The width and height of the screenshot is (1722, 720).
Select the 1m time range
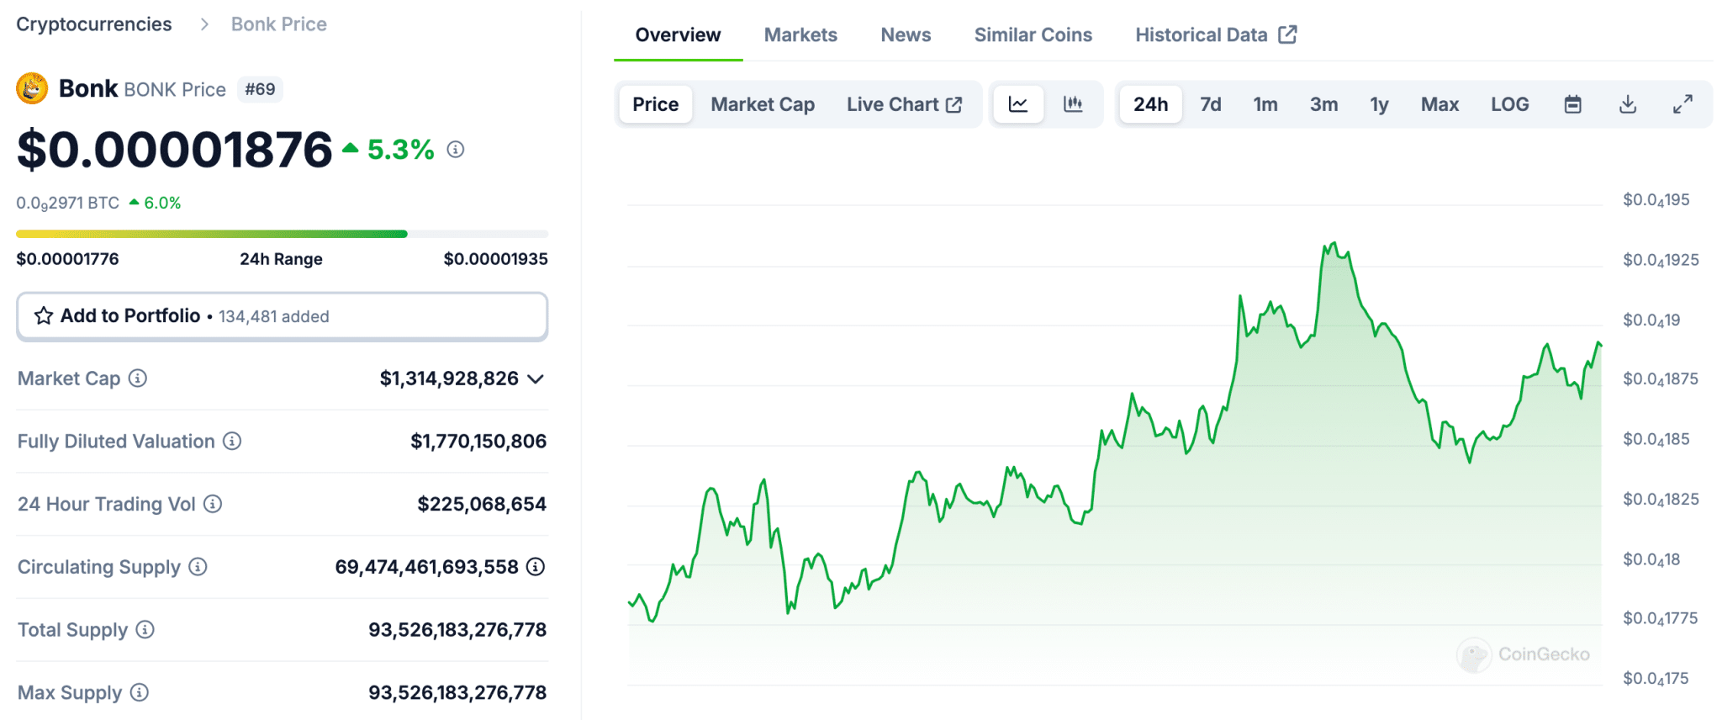(x=1265, y=104)
